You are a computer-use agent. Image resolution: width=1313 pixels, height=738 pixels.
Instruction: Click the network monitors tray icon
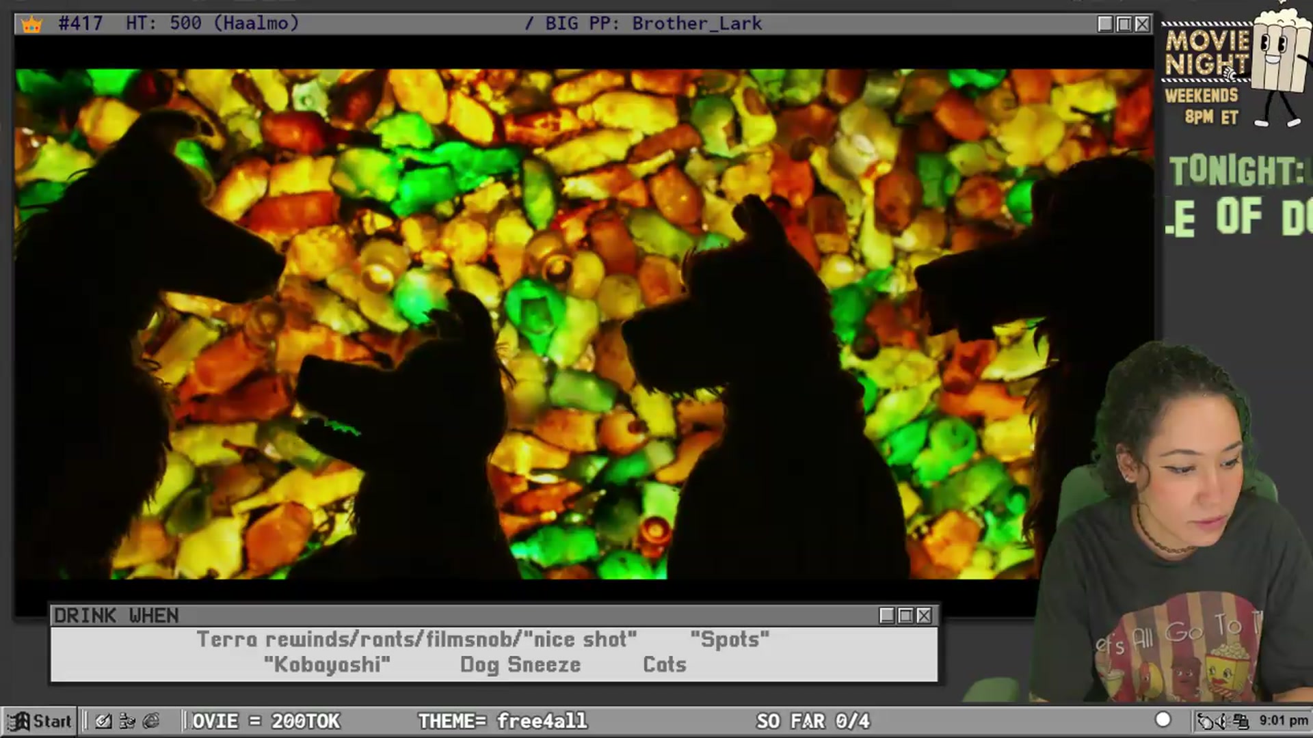pyautogui.click(x=1241, y=721)
